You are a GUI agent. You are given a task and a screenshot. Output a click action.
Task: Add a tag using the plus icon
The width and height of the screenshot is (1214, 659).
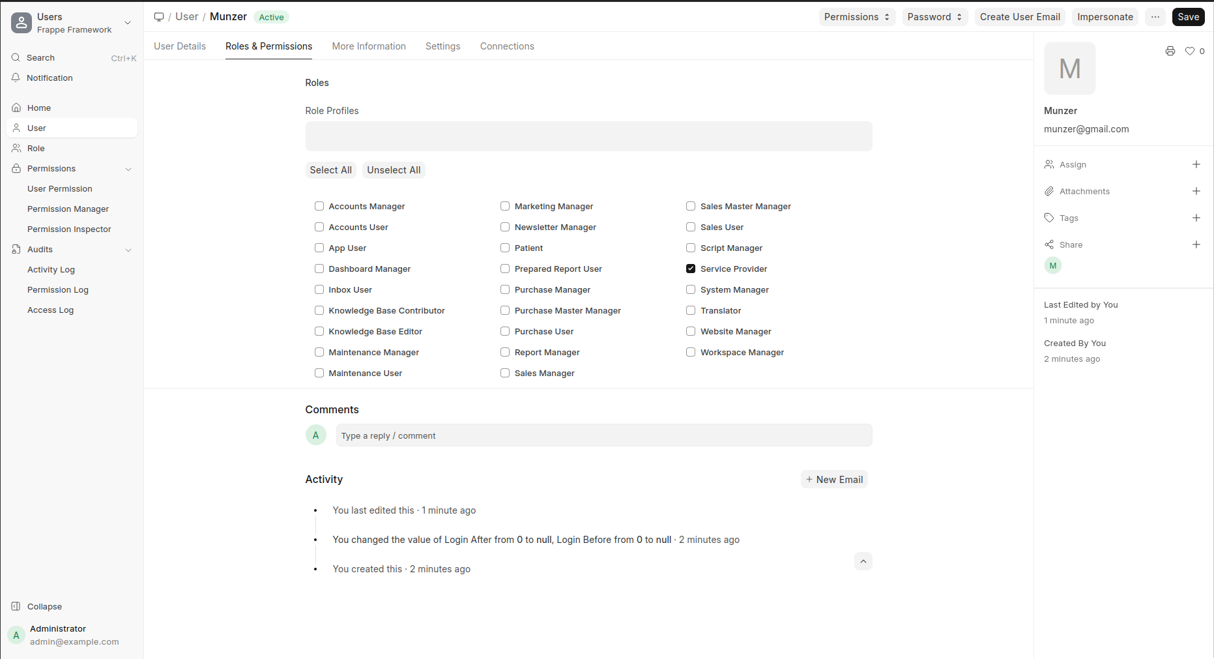pos(1196,218)
